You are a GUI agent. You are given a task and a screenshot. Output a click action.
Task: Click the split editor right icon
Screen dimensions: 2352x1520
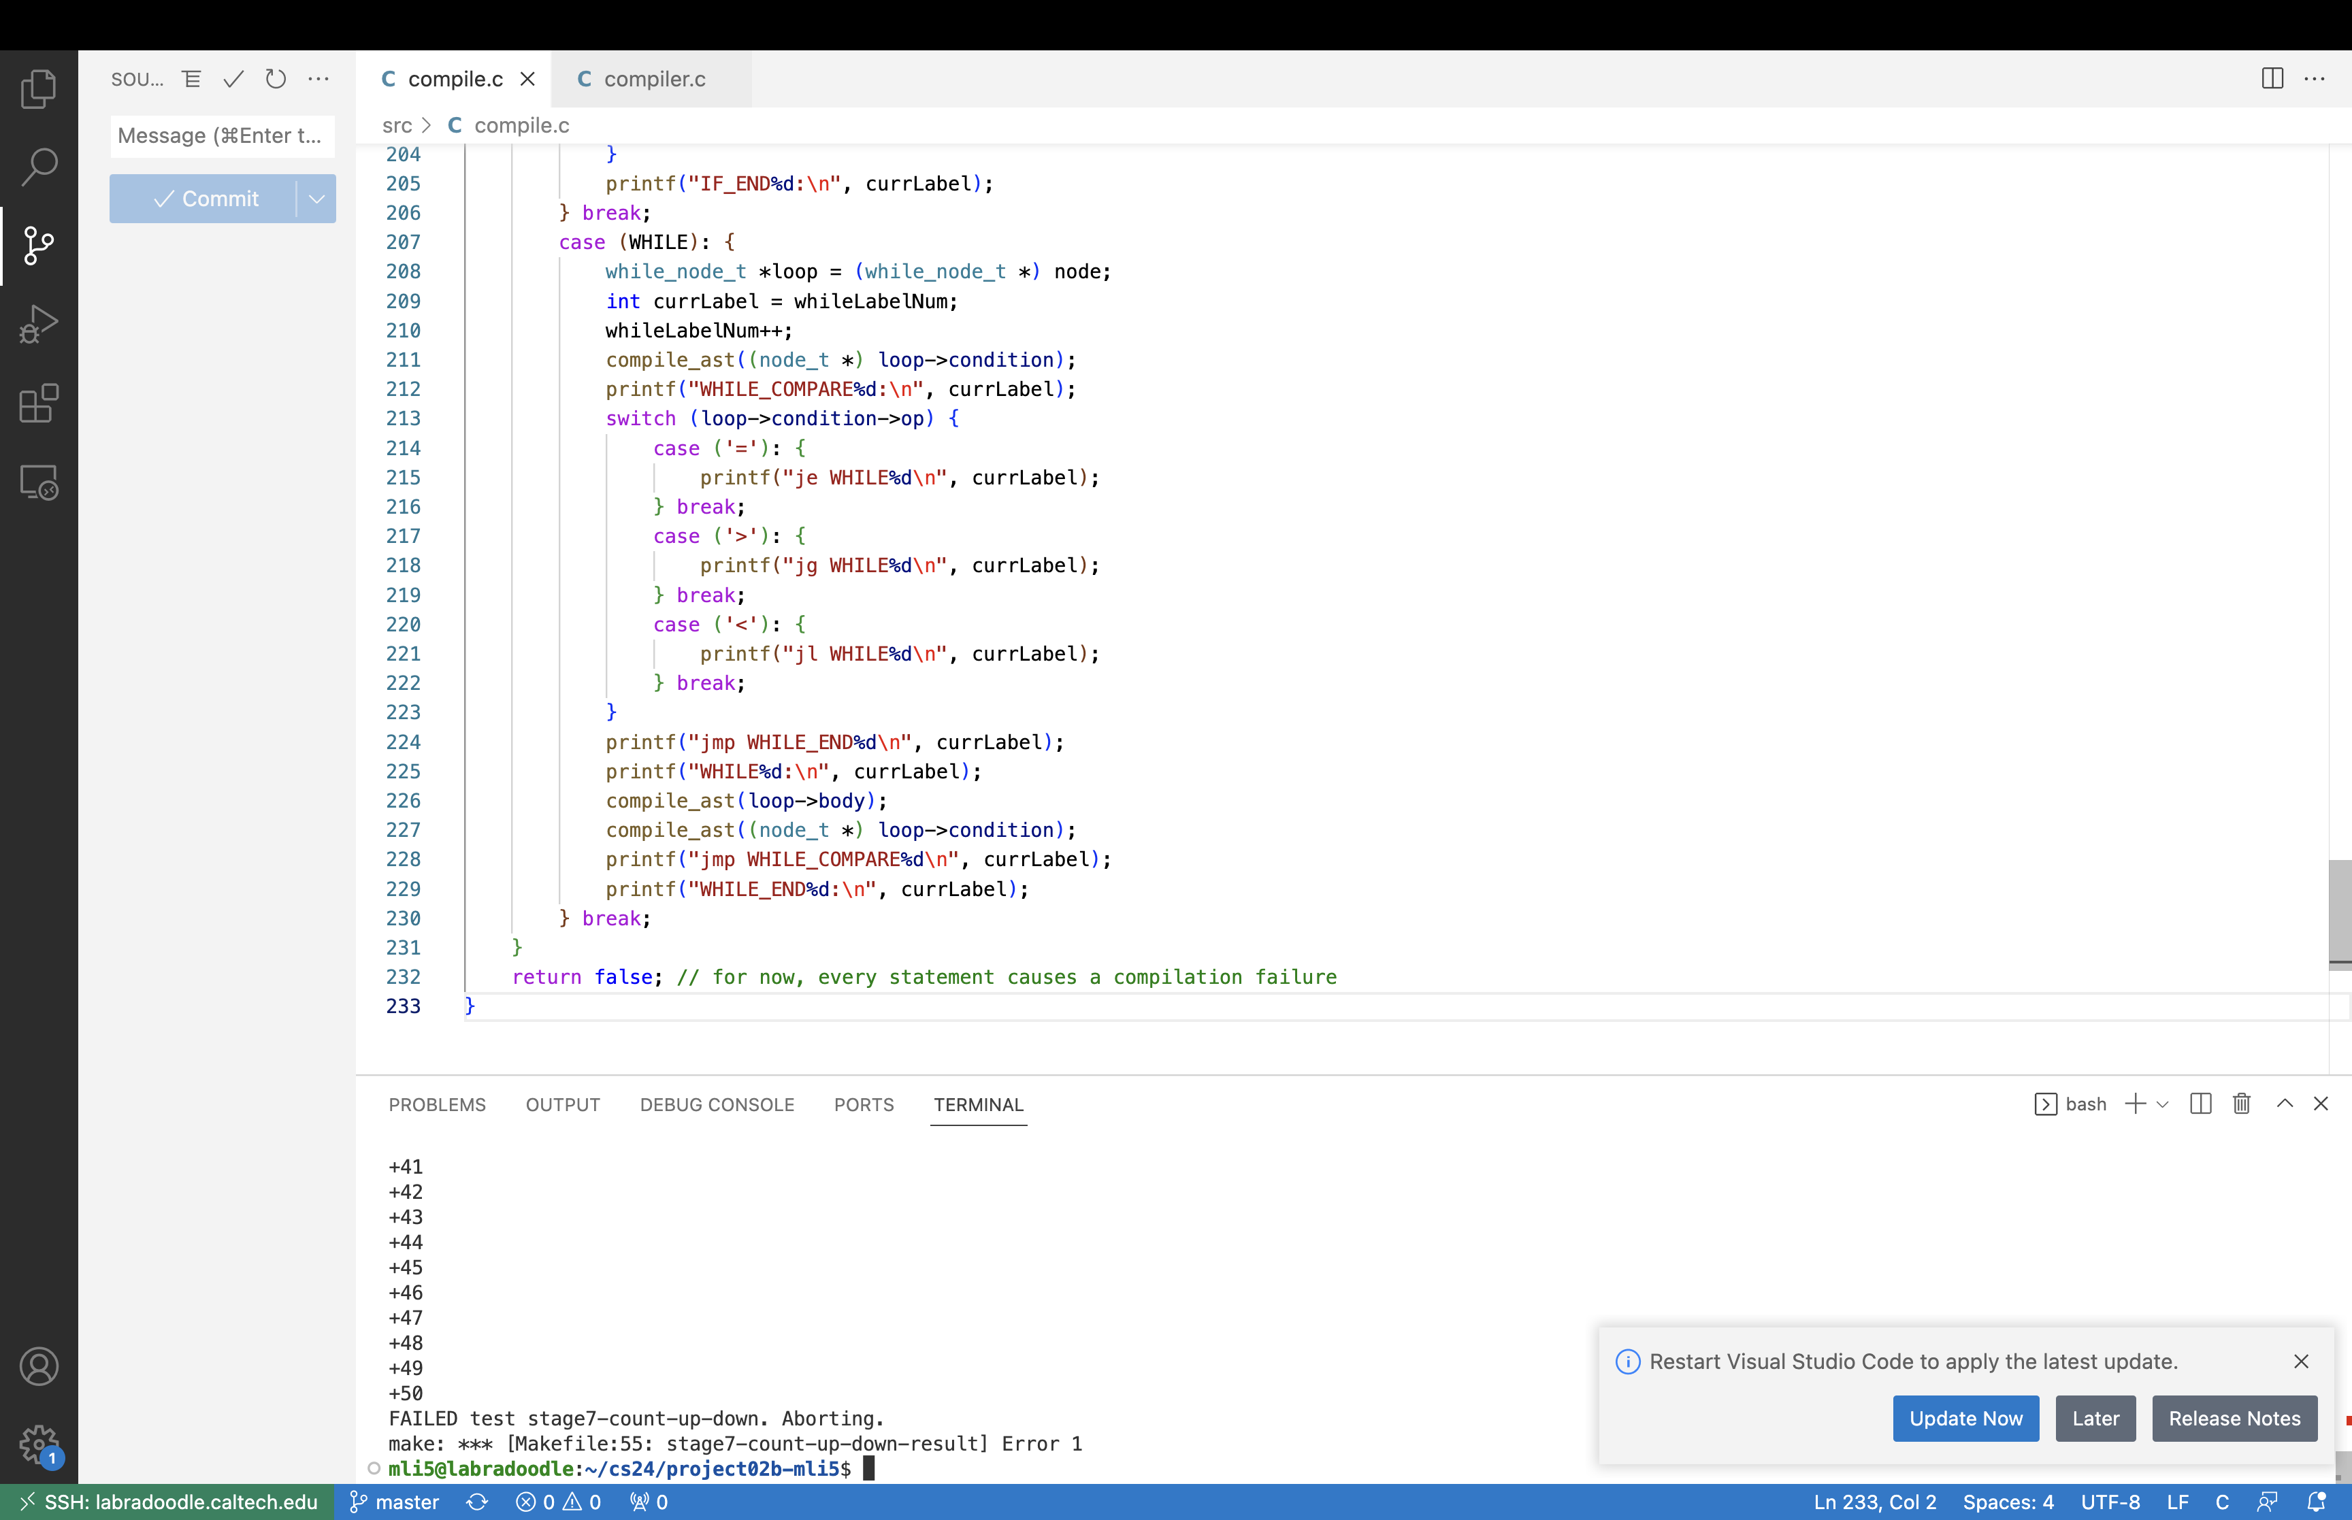[2272, 79]
